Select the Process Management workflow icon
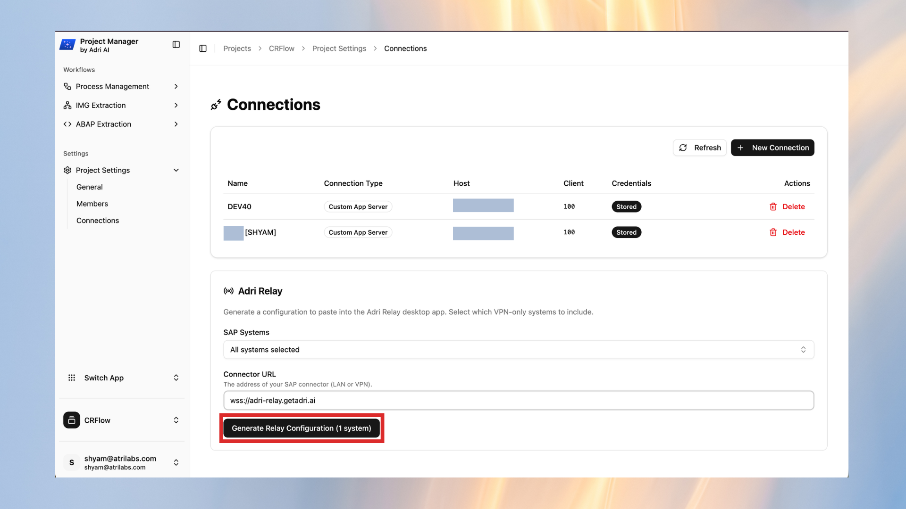The width and height of the screenshot is (906, 509). click(67, 86)
